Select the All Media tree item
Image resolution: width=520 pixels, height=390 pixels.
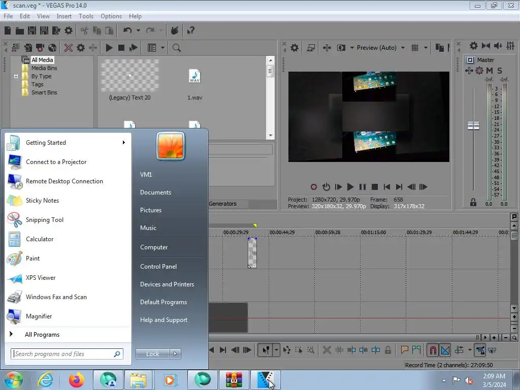[42, 60]
